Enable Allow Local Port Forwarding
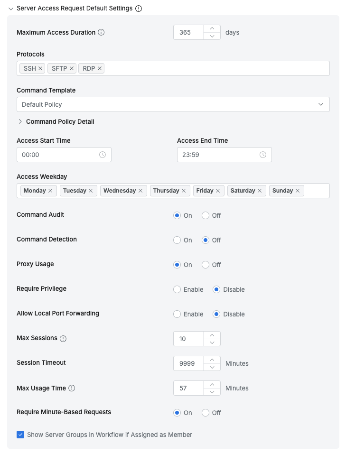 point(177,314)
